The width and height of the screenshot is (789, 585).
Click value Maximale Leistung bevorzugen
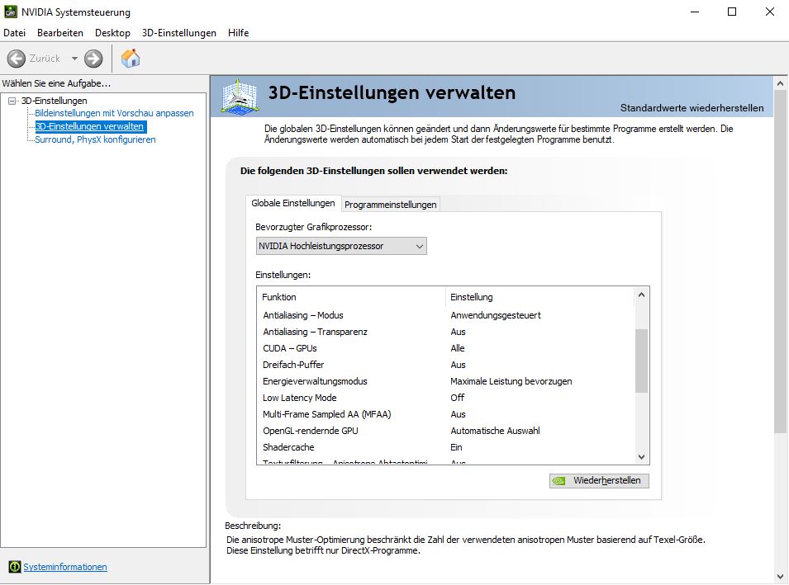[x=511, y=381]
